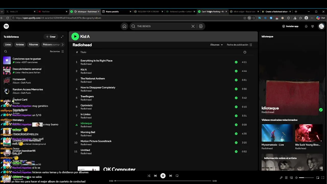Open the Álbumes filter dropdown

click(216, 45)
